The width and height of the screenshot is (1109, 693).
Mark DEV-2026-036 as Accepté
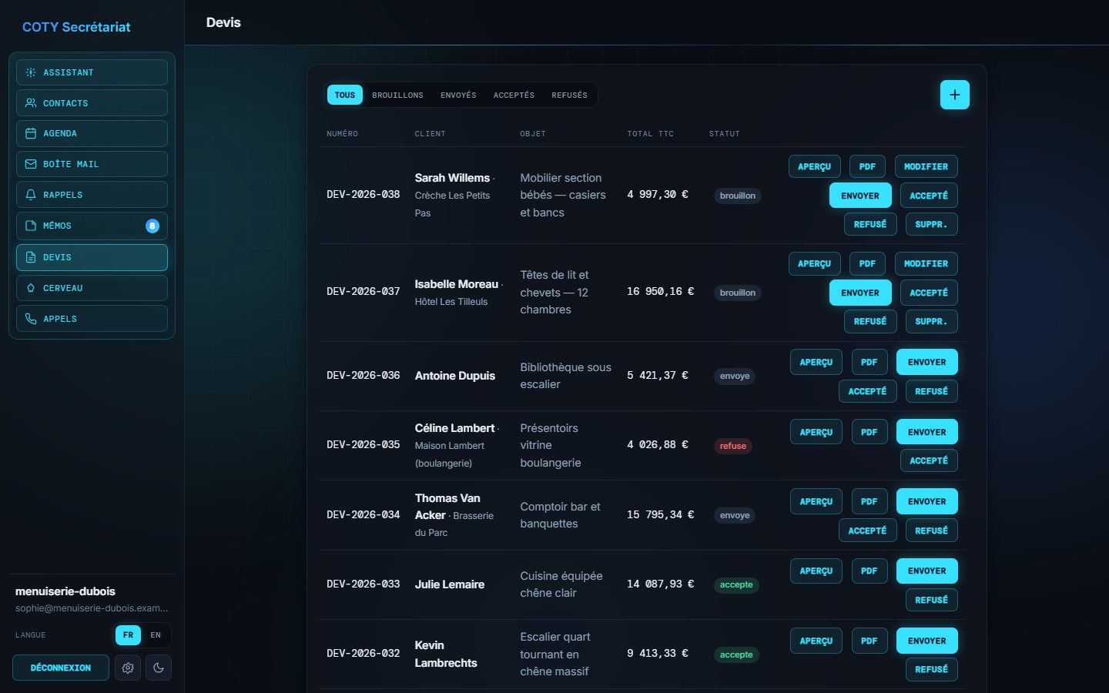click(x=867, y=391)
